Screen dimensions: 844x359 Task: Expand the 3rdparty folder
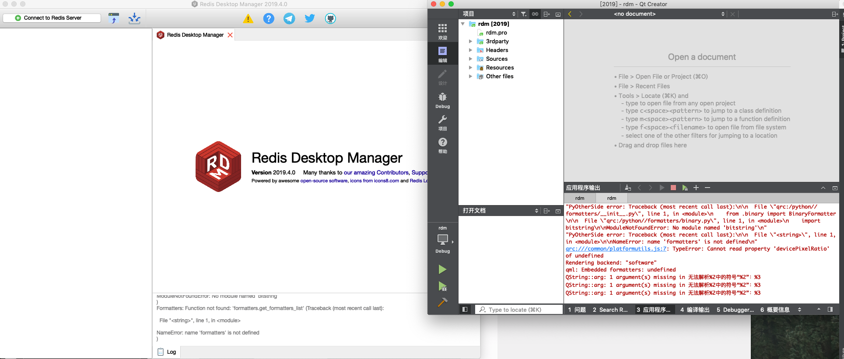pos(471,42)
